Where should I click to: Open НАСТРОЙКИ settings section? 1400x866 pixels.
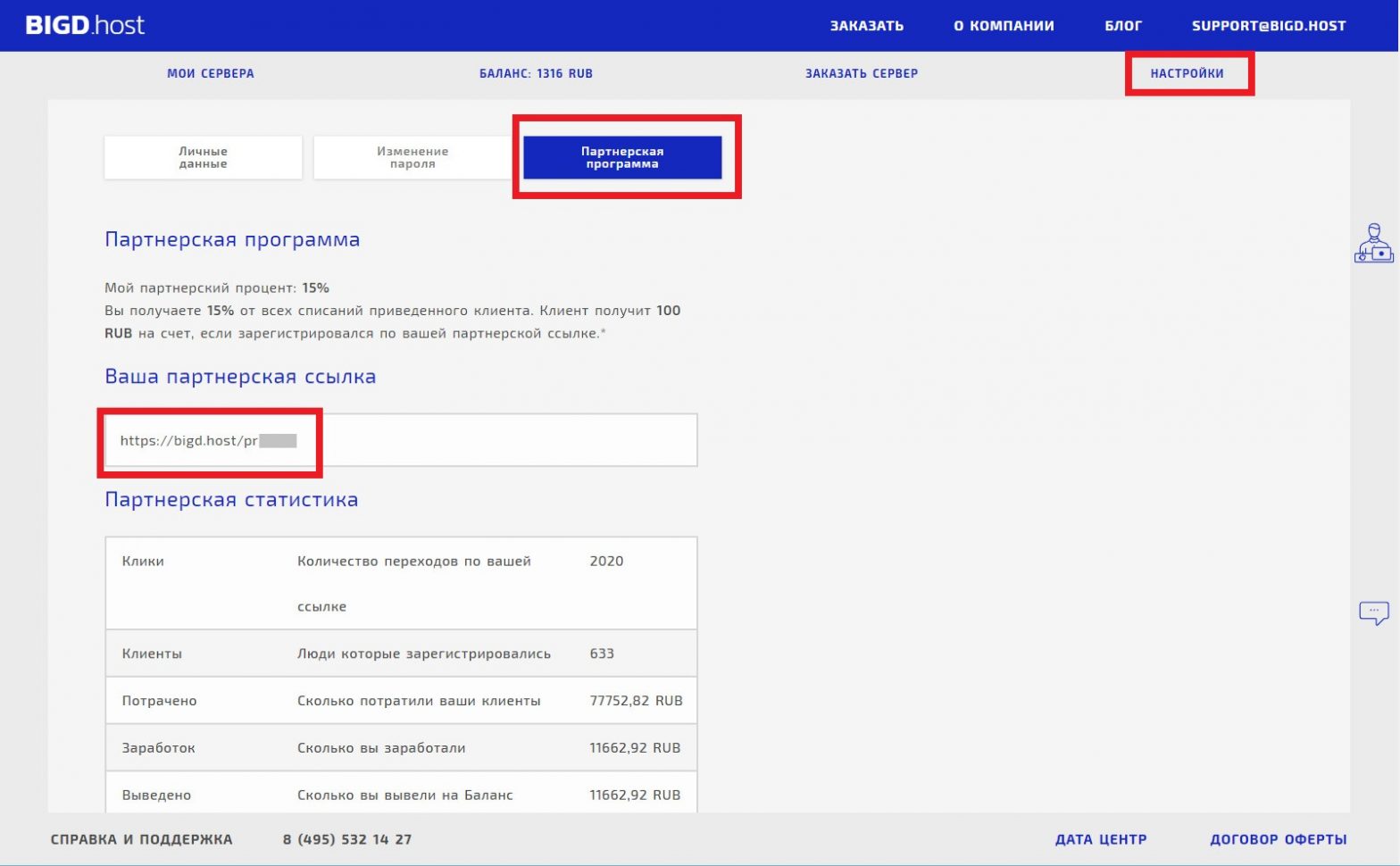1187,73
